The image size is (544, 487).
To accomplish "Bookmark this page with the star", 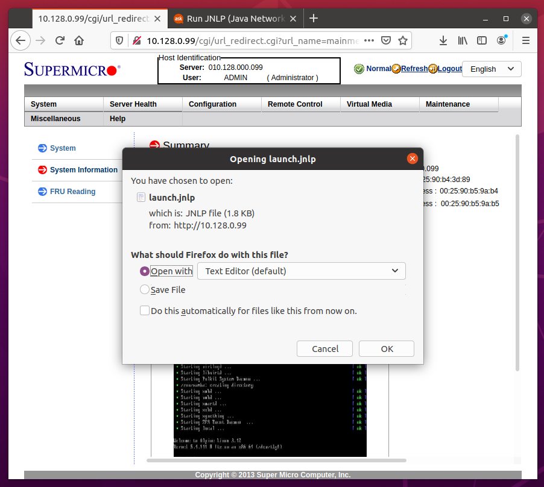I will [x=403, y=40].
